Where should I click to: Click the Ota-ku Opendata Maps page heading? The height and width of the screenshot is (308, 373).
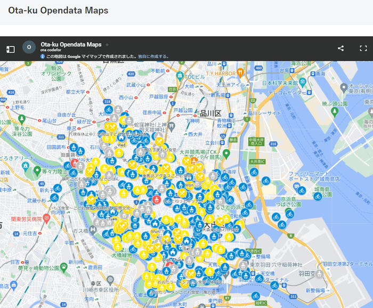[58, 10]
